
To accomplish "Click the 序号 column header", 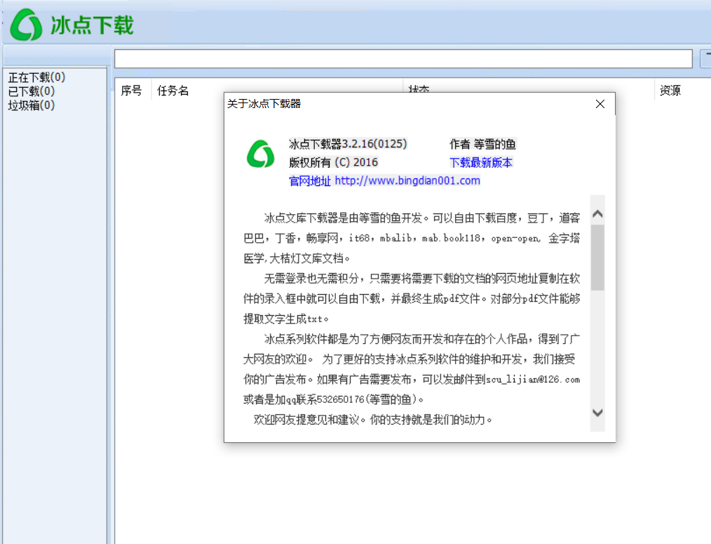I will click(132, 91).
